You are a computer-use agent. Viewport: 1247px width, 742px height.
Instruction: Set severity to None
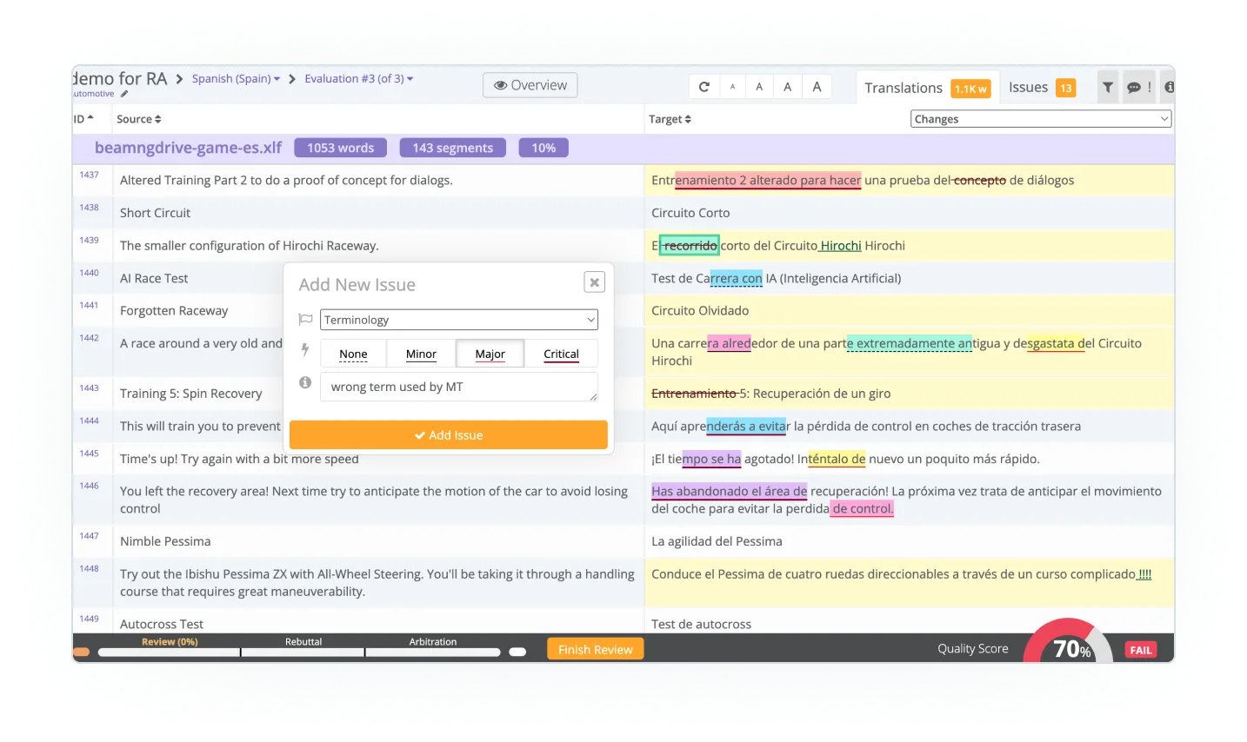pyautogui.click(x=353, y=354)
